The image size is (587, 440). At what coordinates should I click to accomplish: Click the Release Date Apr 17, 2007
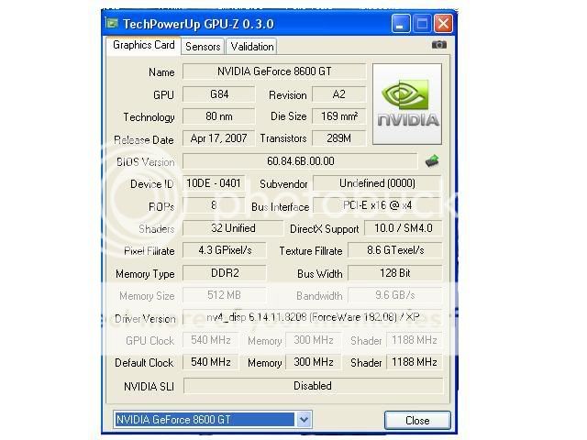(218, 138)
